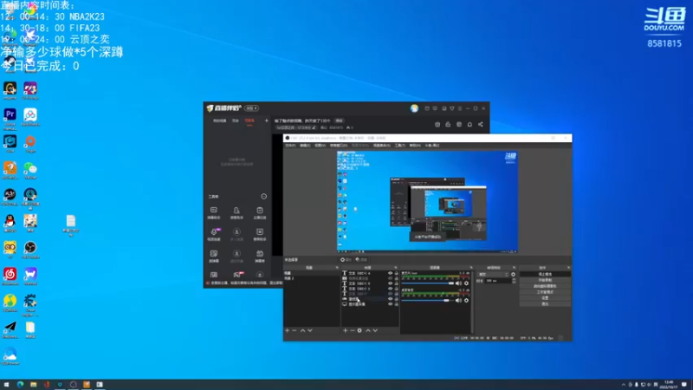
Task: Move source up in OBS Sources toolbar
Action: point(367,330)
